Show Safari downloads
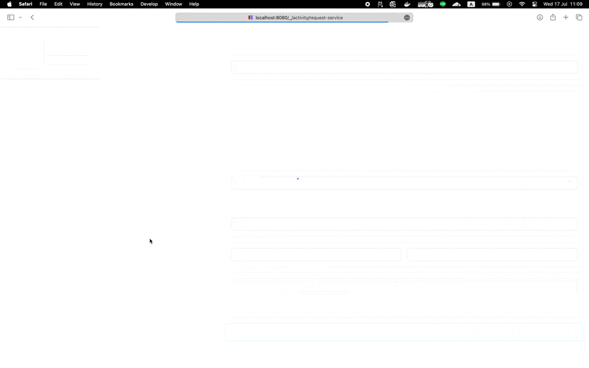Viewport: 589px width, 368px height. [540, 17]
